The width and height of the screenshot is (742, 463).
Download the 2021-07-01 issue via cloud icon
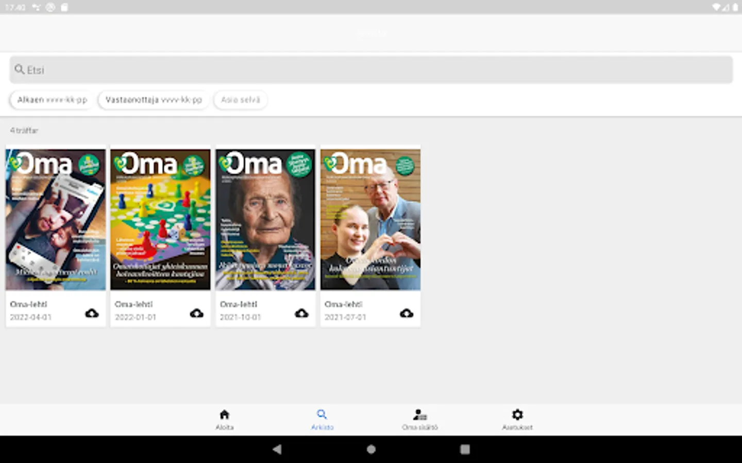[407, 313]
